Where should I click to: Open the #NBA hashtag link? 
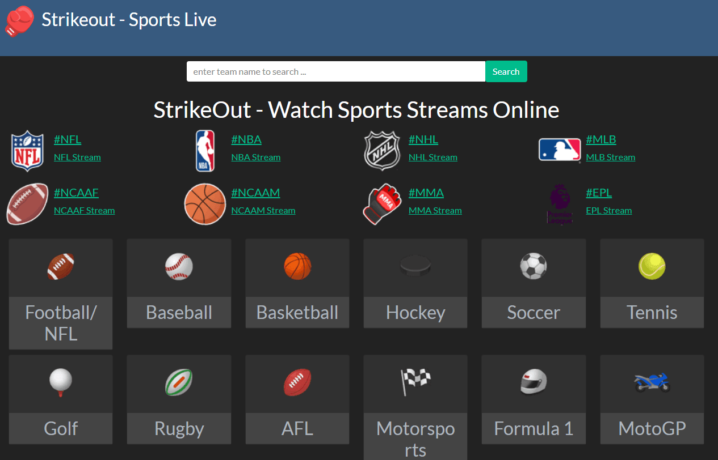(x=246, y=139)
